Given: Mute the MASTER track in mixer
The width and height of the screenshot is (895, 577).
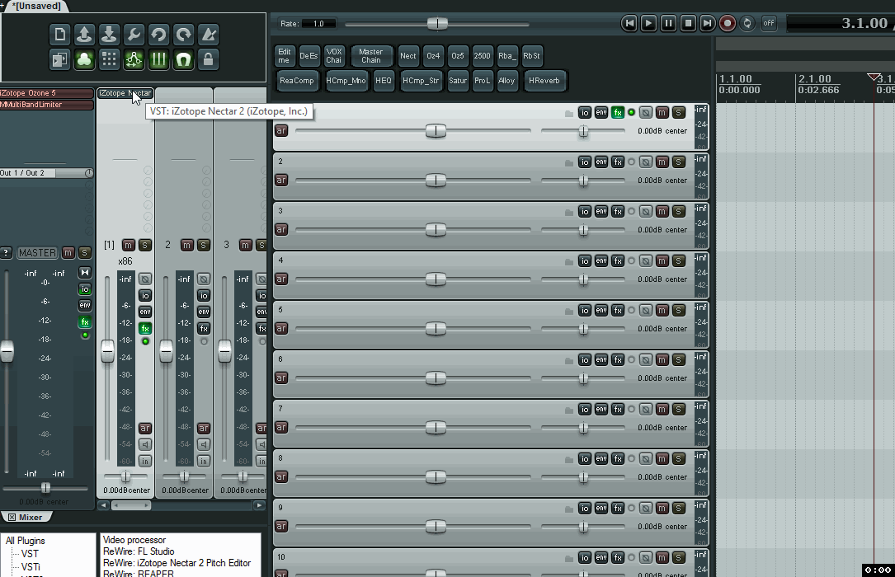Looking at the screenshot, I should [x=68, y=252].
